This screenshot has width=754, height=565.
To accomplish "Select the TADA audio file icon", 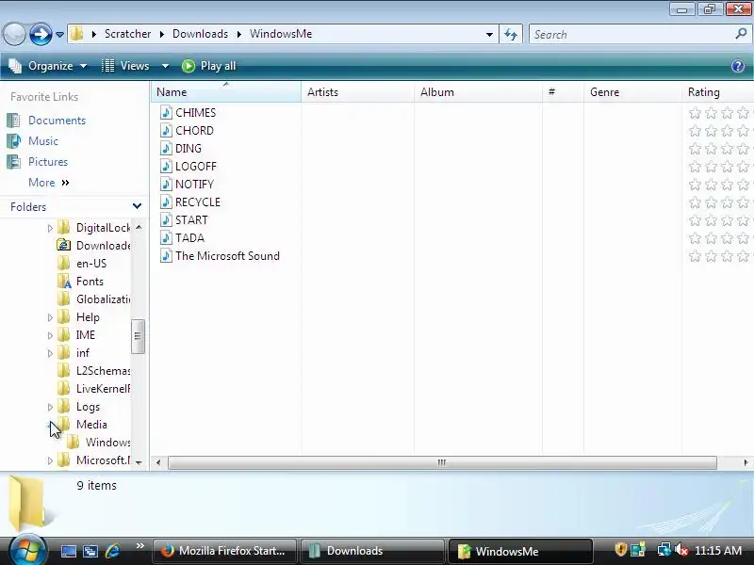I will click(x=166, y=238).
